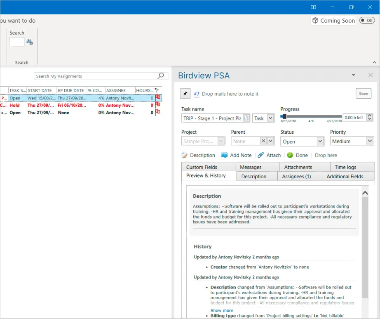The width and height of the screenshot is (380, 319).
Task: Toggle the Coming Soon switch on
Action: tap(367, 20)
